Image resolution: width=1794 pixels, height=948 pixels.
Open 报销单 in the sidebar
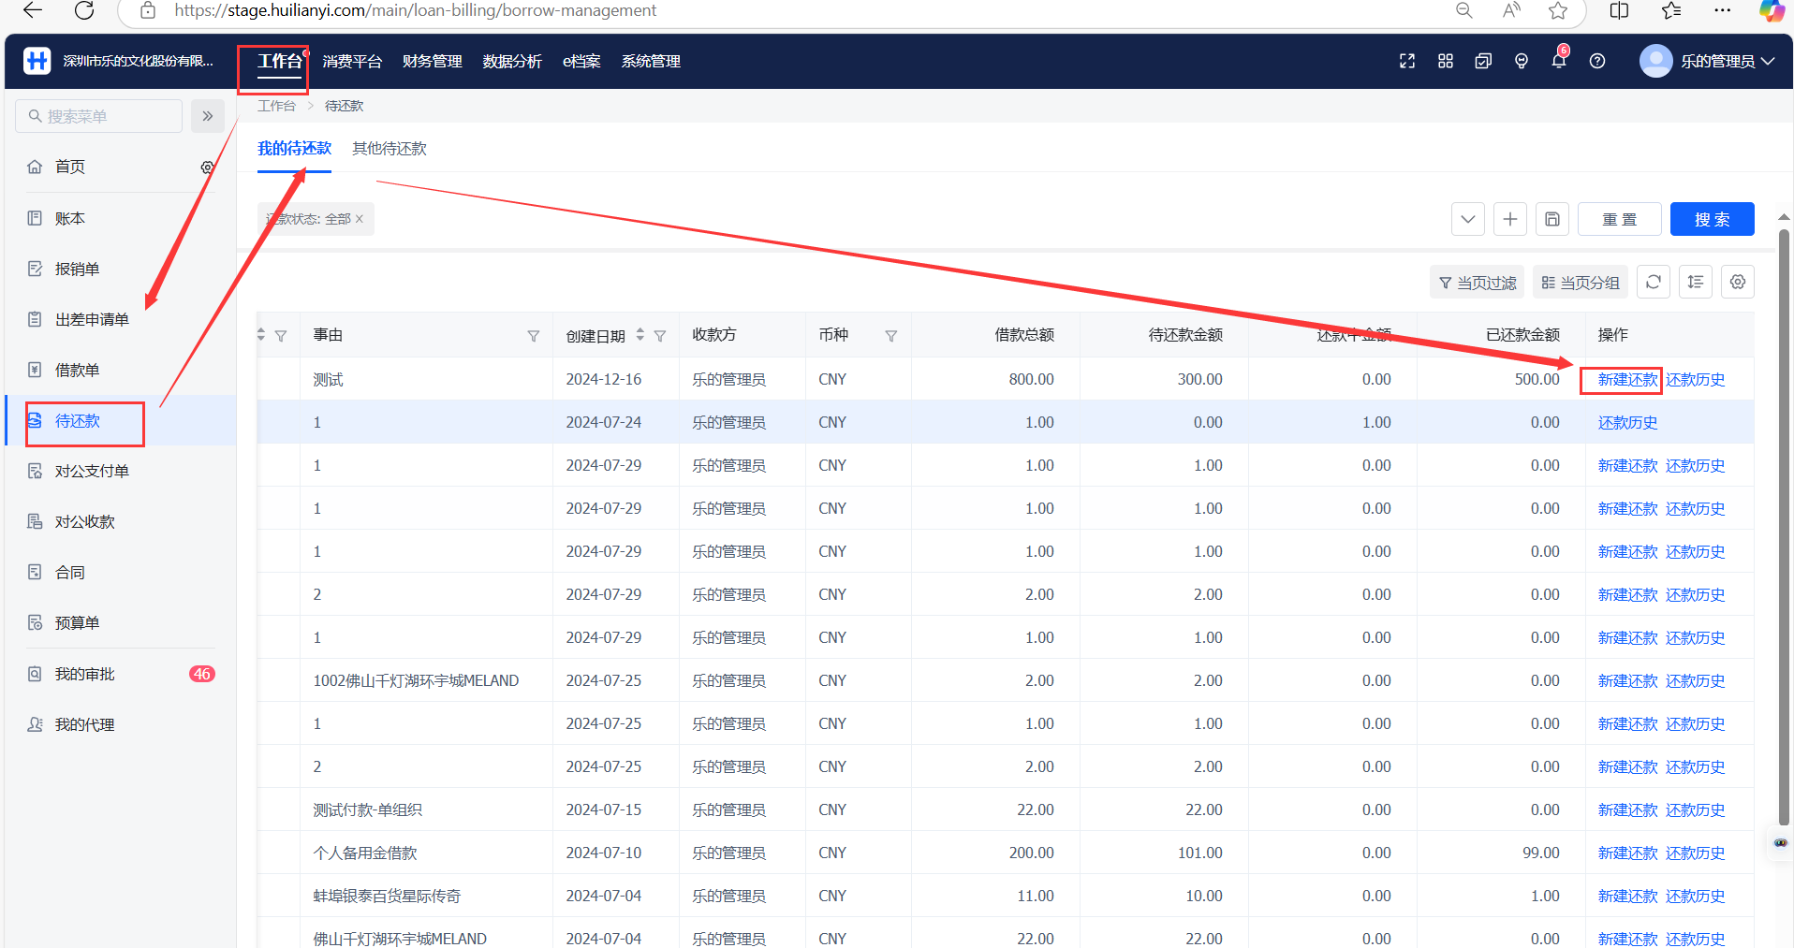click(77, 269)
